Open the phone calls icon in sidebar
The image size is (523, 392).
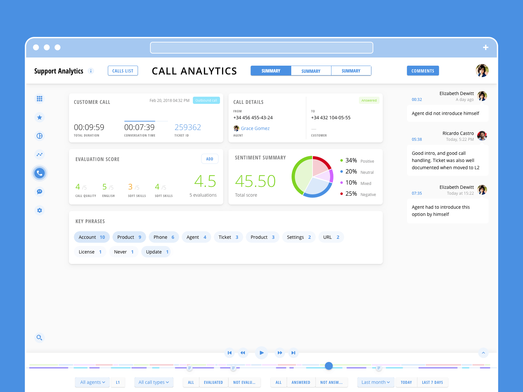point(40,173)
